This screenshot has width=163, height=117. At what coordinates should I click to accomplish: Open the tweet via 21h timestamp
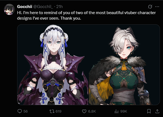click(60, 7)
